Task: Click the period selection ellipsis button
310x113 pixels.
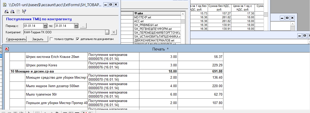Action: (x=83, y=26)
